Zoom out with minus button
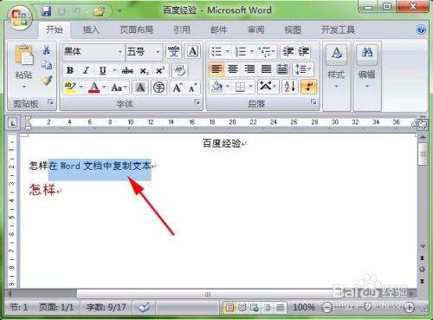433x320 pixels. tap(326, 307)
